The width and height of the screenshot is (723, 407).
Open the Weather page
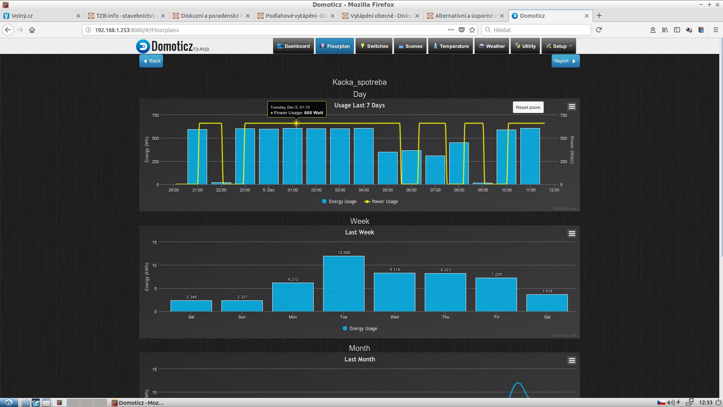(x=492, y=46)
